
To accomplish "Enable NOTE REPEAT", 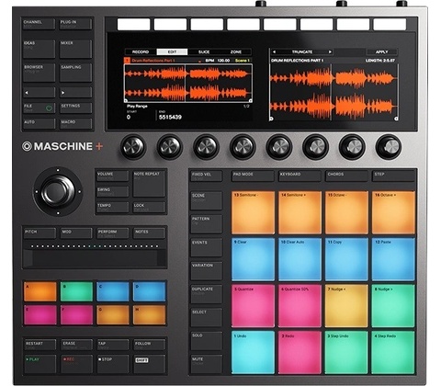I will (149, 184).
